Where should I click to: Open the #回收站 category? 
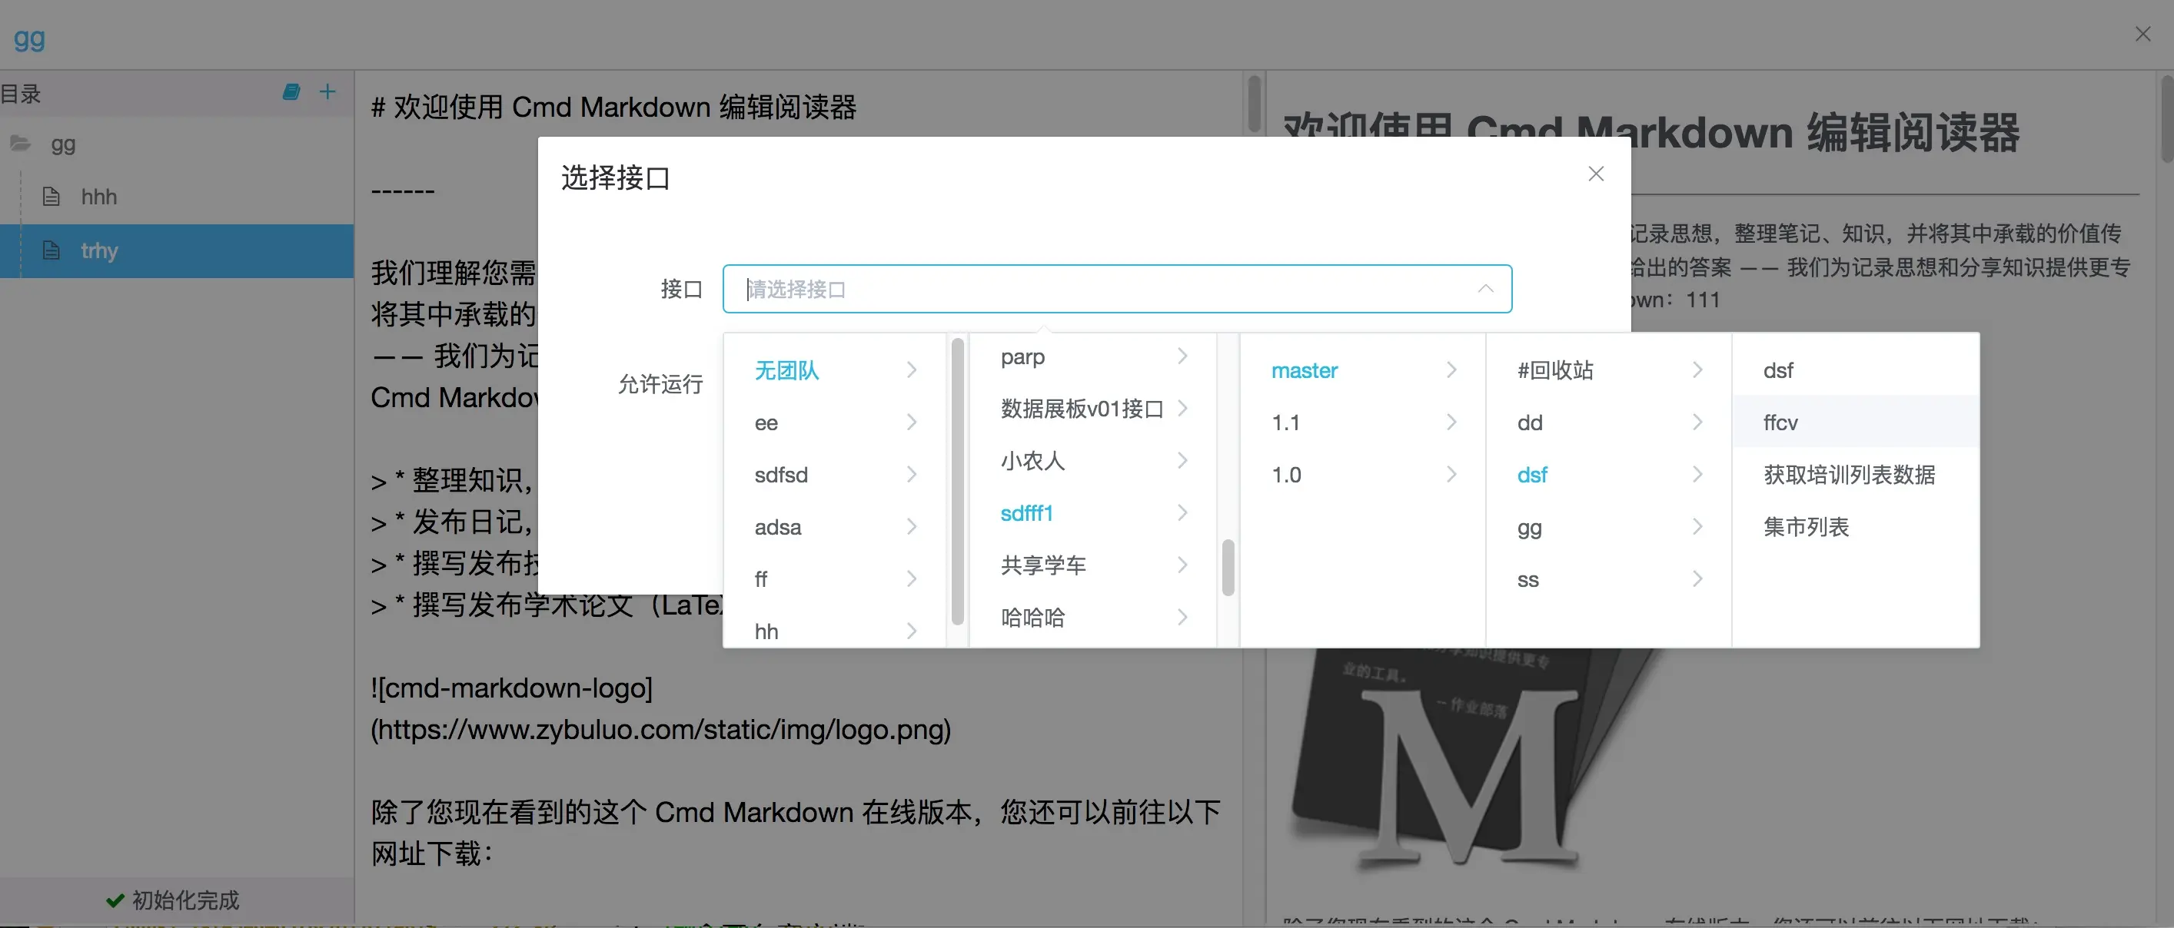click(1555, 370)
